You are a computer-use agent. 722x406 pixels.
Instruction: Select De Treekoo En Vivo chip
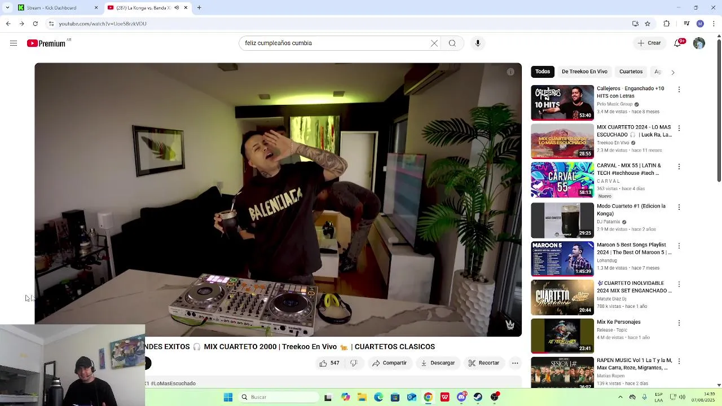tap(584, 72)
